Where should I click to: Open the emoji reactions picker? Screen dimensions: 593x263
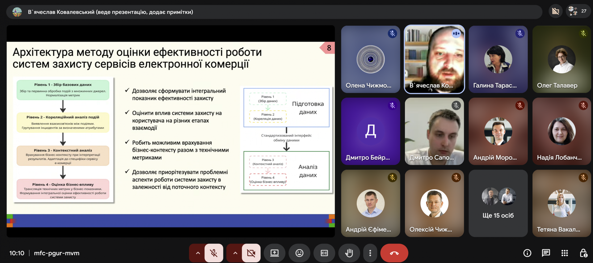299,253
